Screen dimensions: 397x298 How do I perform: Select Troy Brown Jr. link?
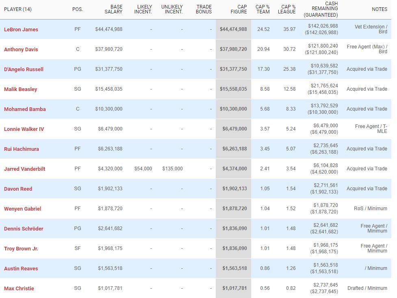(x=21, y=248)
